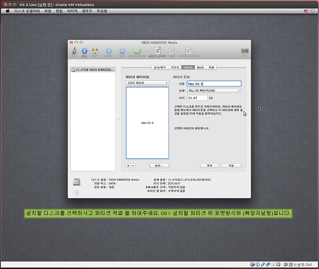Open the partition layout dropdown (1개의 파티션)
Screen dimensions: 319x269
tap(147, 83)
